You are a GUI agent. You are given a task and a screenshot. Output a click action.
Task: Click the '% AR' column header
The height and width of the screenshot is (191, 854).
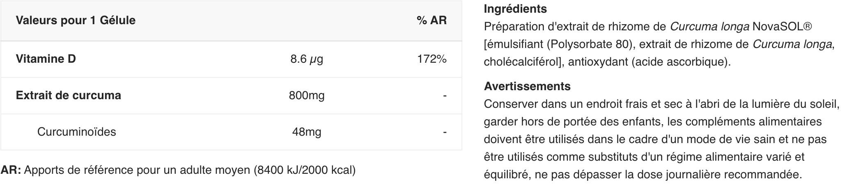coord(431,20)
